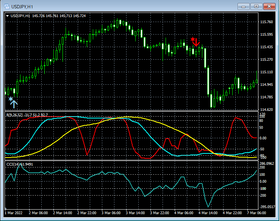
Task: Click the 115.435 price level
Action: [267, 47]
